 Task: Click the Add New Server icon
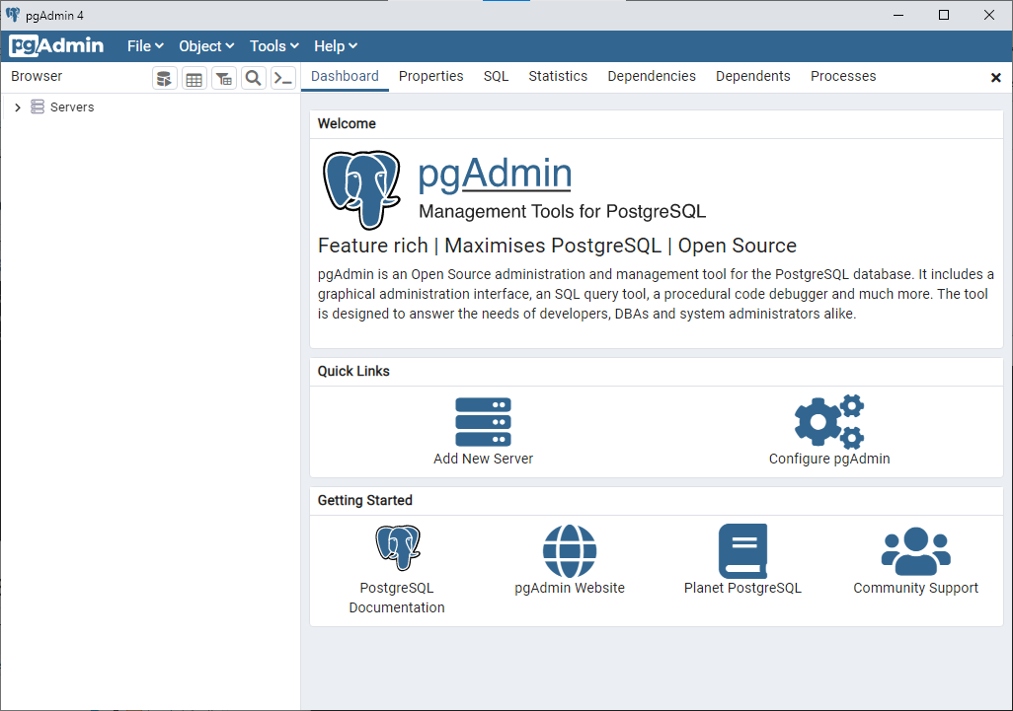(483, 422)
